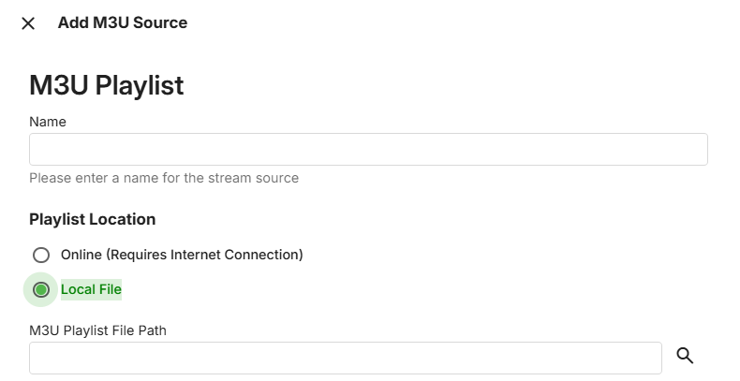
Task: Click the empty playlist path input box
Action: click(x=346, y=358)
